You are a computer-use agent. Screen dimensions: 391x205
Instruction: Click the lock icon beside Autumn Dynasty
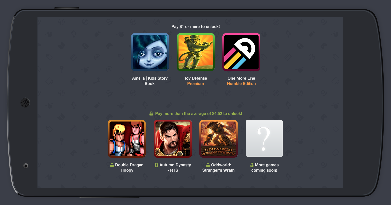tap(156, 165)
